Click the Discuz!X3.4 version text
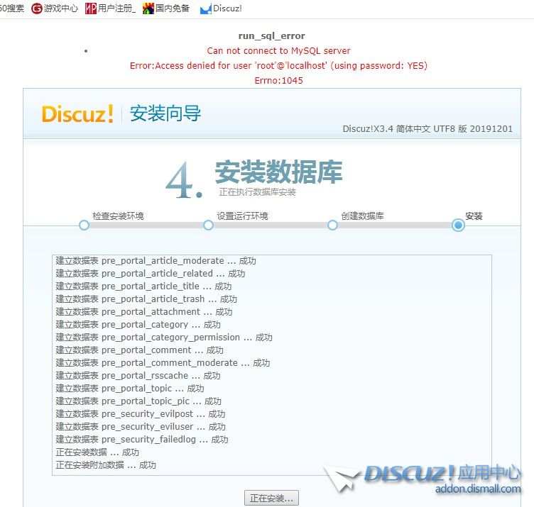The image size is (534, 507). coord(427,129)
